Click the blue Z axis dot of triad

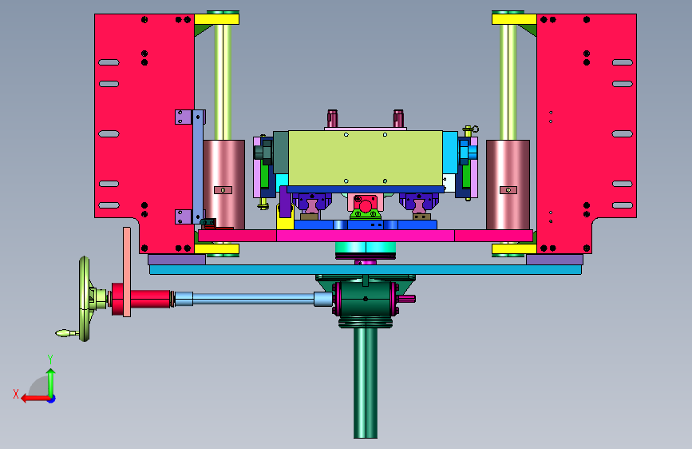click(52, 399)
